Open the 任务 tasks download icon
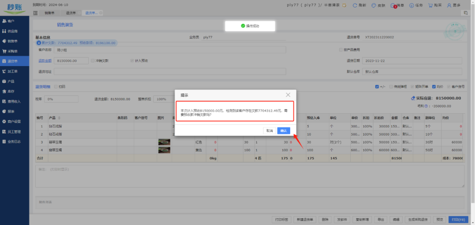The height and width of the screenshot is (225, 475). pyautogui.click(x=412, y=5)
